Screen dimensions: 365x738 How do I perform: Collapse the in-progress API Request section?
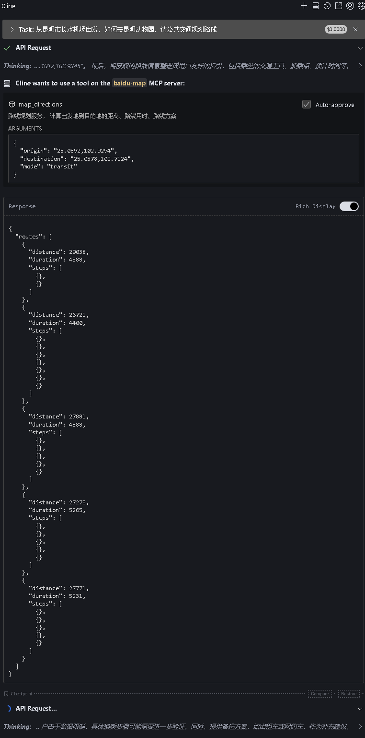pyautogui.click(x=360, y=709)
